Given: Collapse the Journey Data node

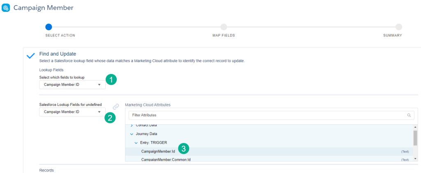Looking at the screenshot, I should tap(132, 134).
